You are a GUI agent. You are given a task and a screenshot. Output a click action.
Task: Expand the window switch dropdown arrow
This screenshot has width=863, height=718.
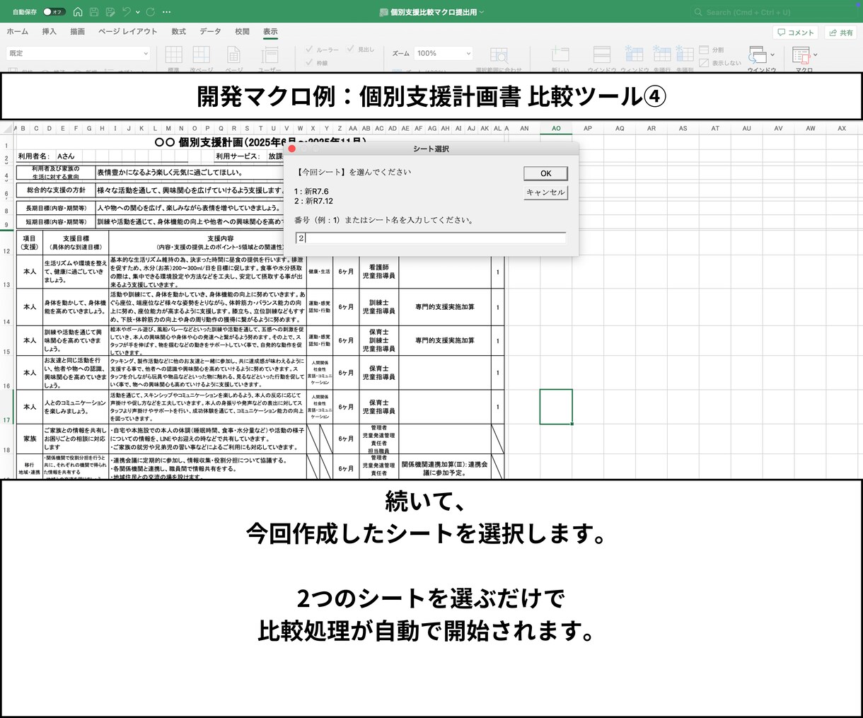pyautogui.click(x=772, y=55)
